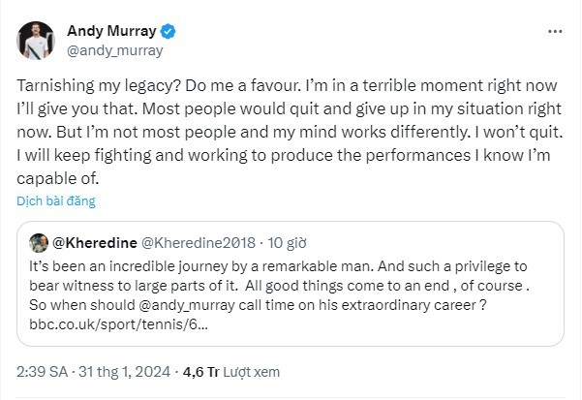Click the main tweet text starting Tarnishing
The width and height of the screenshot is (582, 400).
click(x=290, y=132)
